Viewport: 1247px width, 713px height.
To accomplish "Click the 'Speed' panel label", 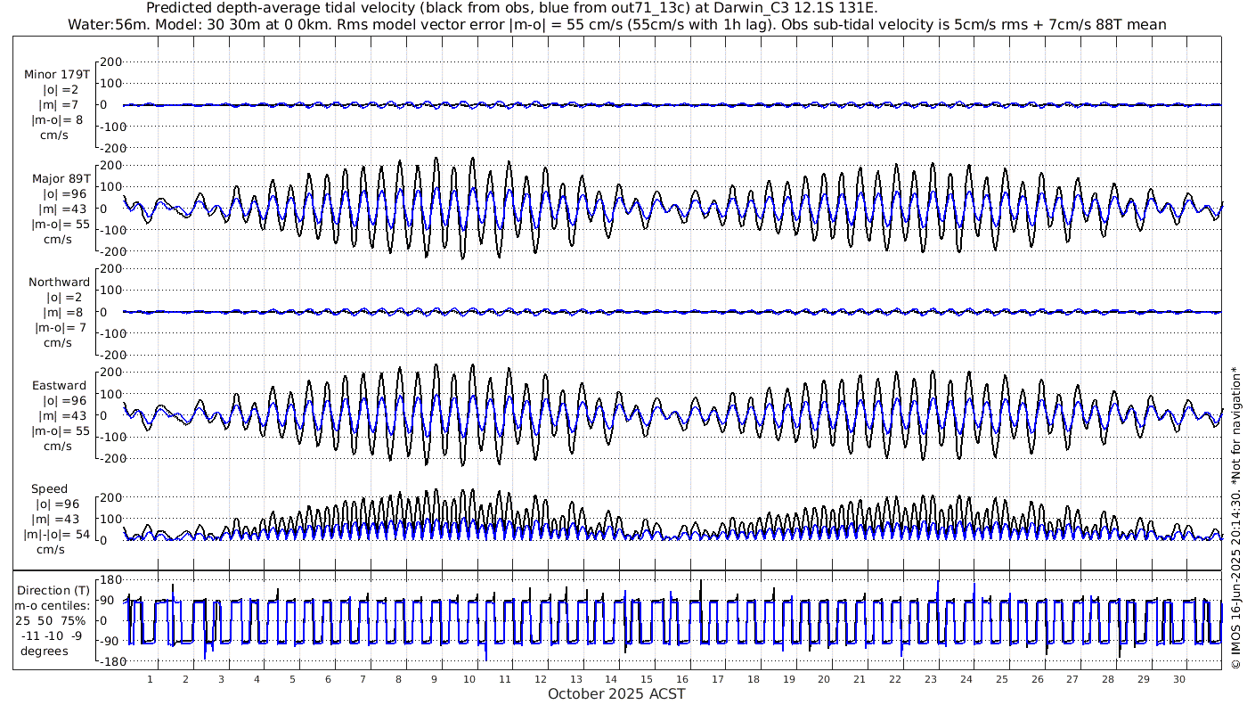I will point(49,489).
